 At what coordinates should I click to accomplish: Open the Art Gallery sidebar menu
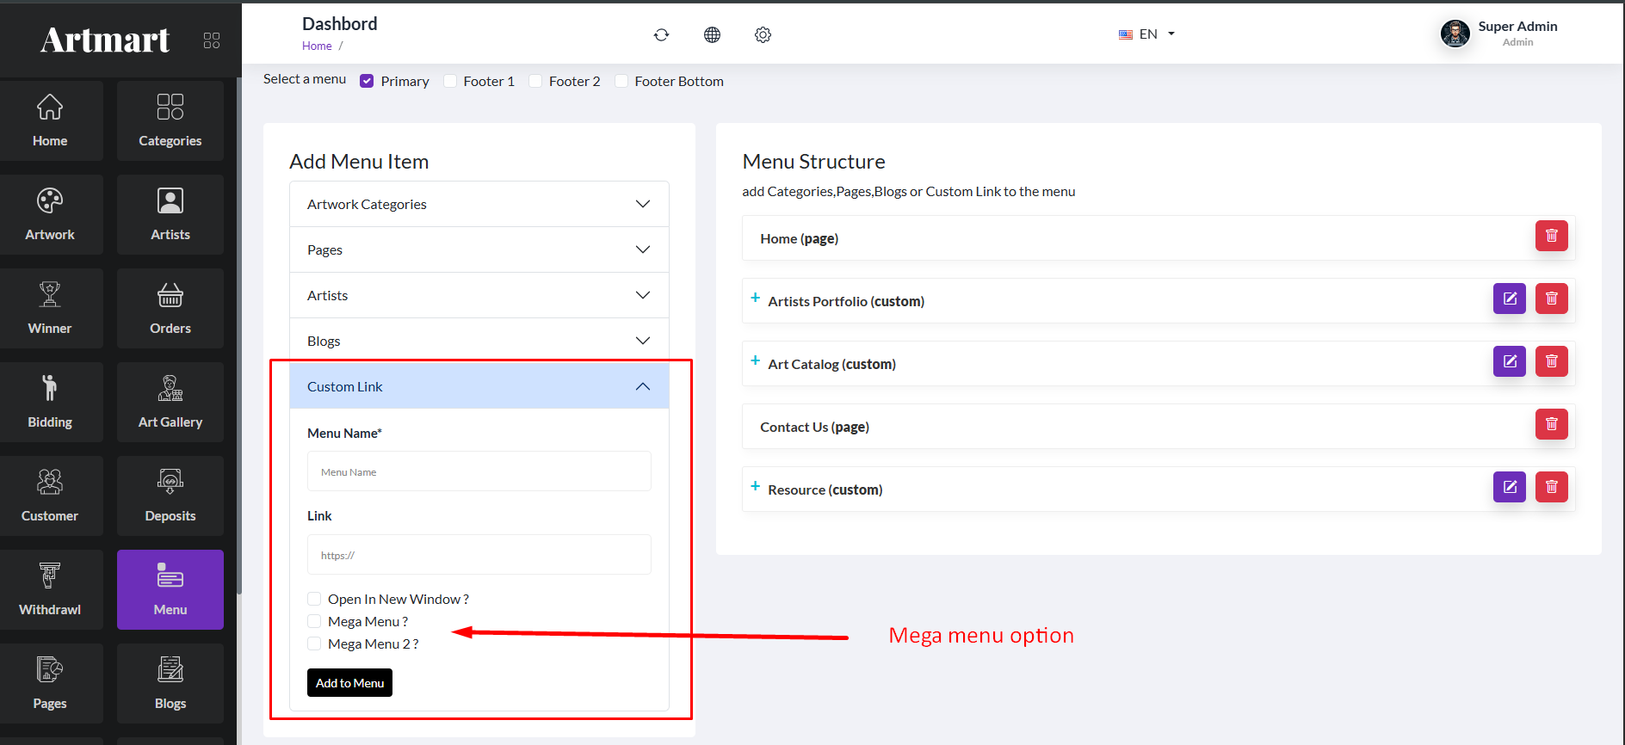170,402
